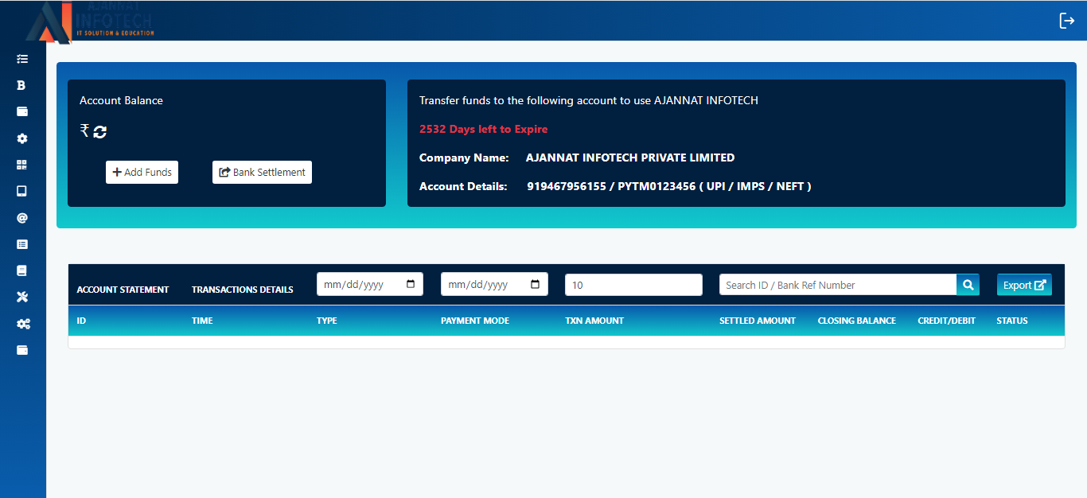Open the calendar picker of first date field
The width and height of the screenshot is (1087, 498).
click(411, 285)
